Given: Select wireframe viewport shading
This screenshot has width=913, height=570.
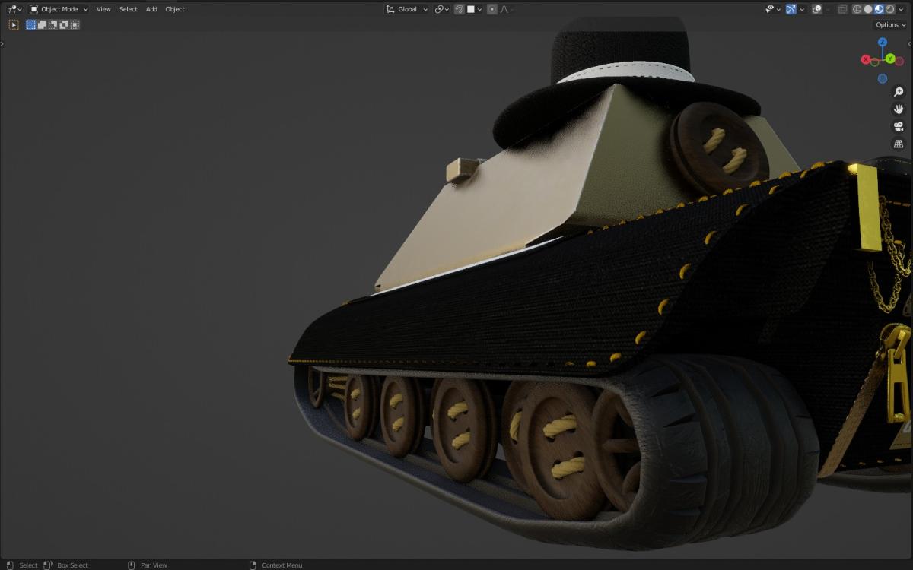Looking at the screenshot, I should (x=857, y=9).
